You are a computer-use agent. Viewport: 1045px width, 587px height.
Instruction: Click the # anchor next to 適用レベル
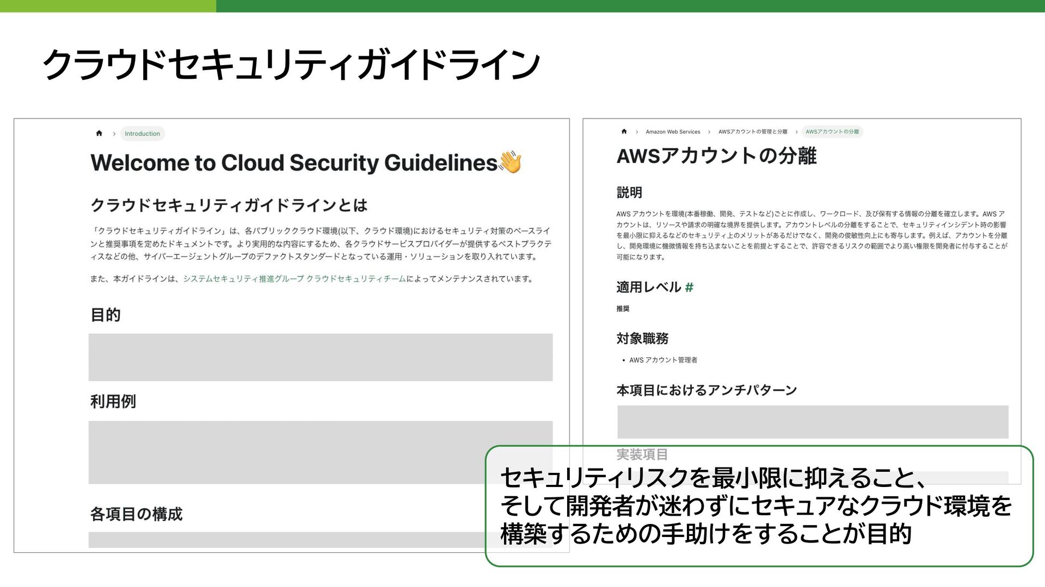point(689,288)
